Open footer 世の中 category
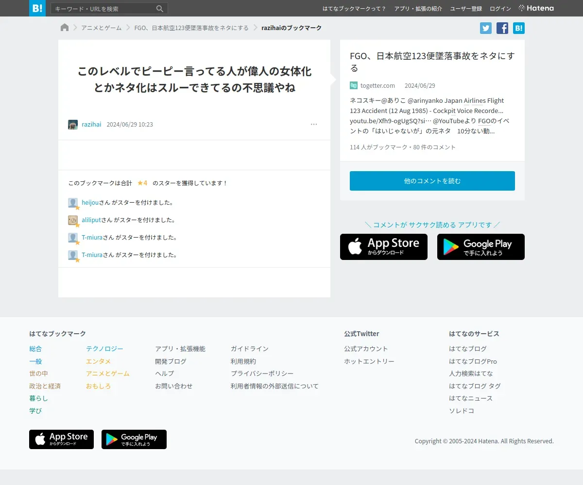The width and height of the screenshot is (583, 485). pyautogui.click(x=38, y=373)
